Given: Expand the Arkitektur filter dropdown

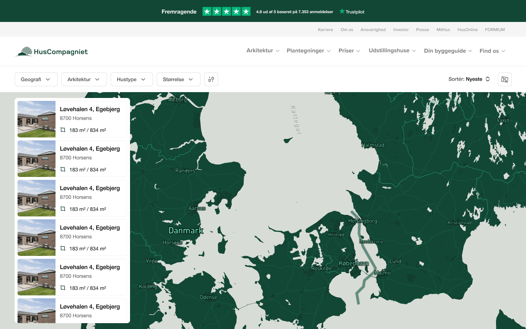Looking at the screenshot, I should 84,79.
